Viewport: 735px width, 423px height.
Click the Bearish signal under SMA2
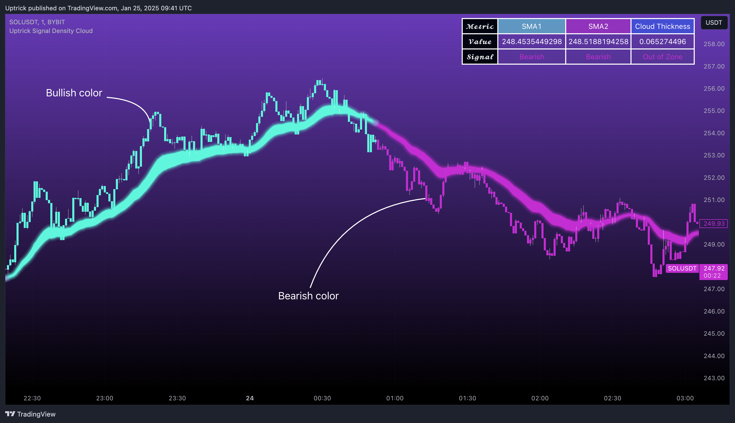598,57
